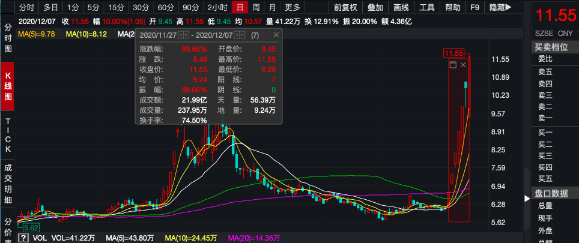Click the 画线 drawing tools button
This screenshot has width=579, height=243.
[401, 7]
